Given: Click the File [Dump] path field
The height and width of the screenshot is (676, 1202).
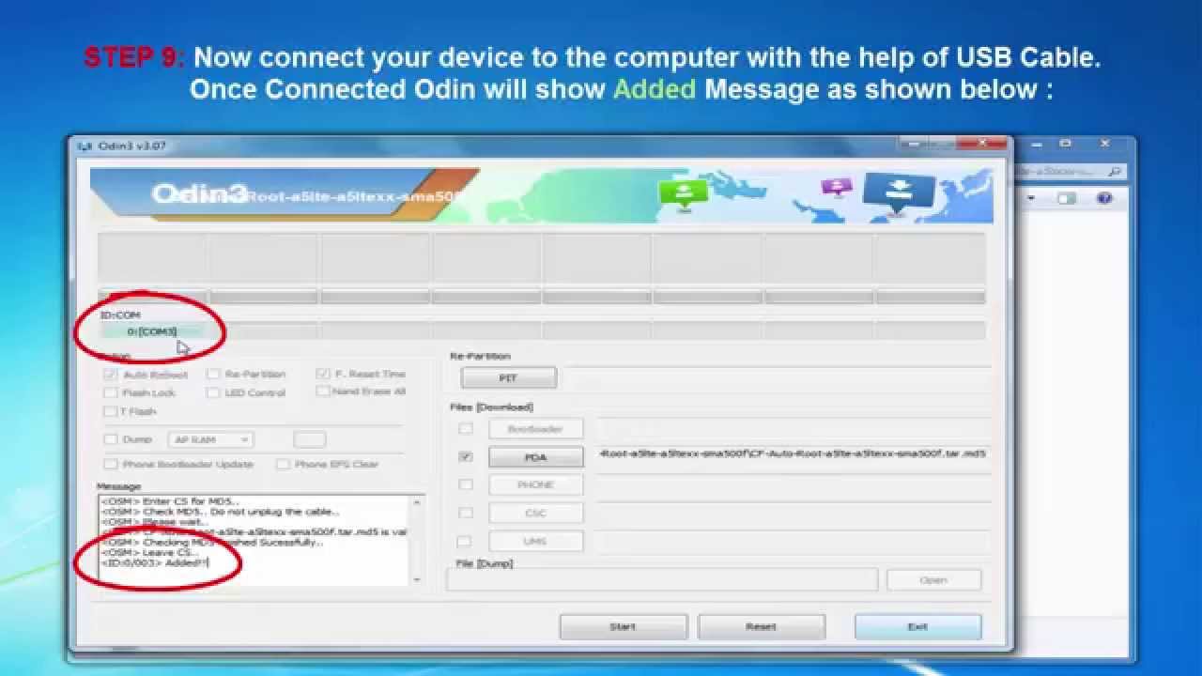Looking at the screenshot, I should coord(662,580).
